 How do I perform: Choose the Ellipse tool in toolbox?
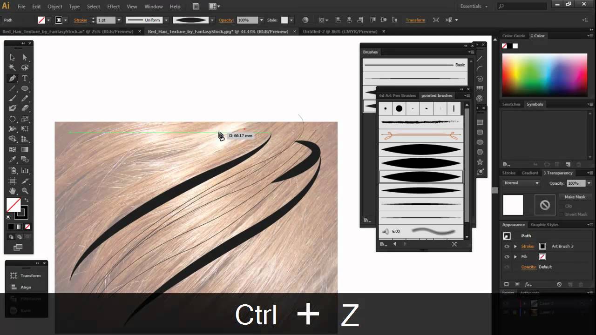[x=25, y=88]
